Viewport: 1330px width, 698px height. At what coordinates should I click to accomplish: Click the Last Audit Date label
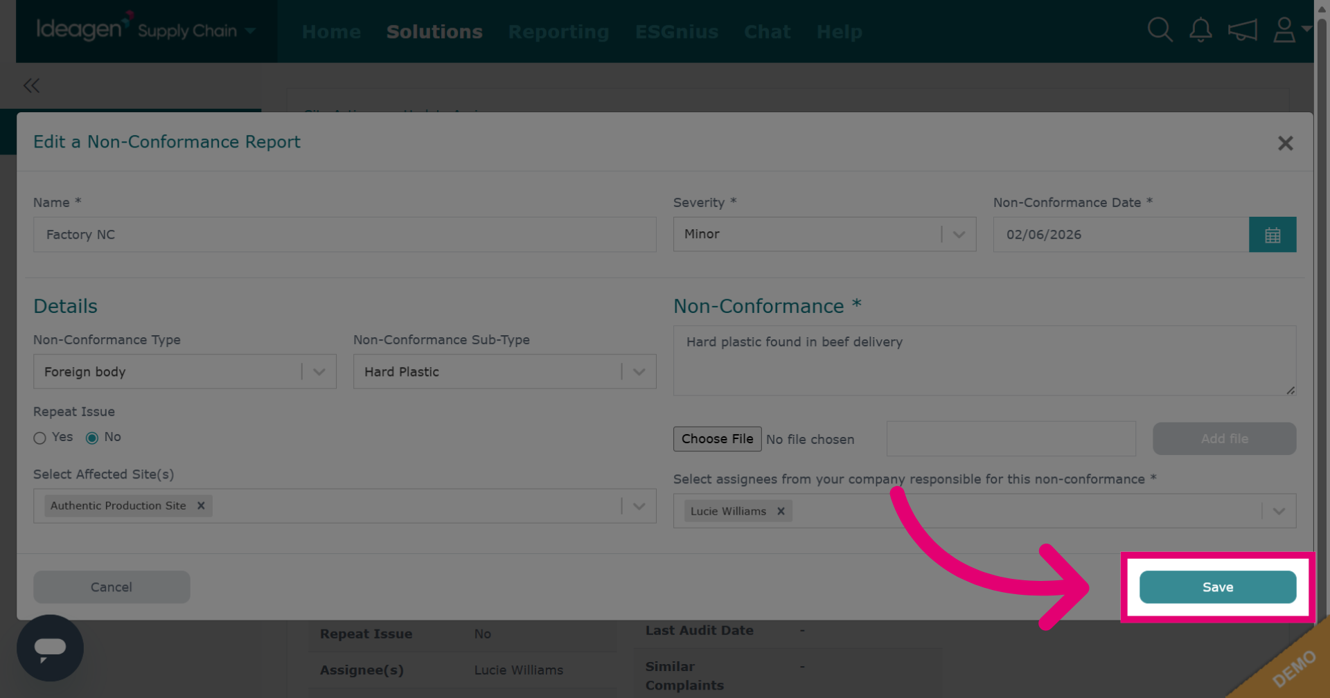(x=699, y=631)
